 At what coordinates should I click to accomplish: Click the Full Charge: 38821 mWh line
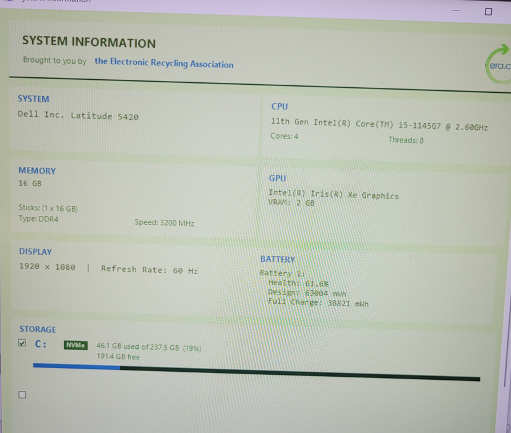318,302
